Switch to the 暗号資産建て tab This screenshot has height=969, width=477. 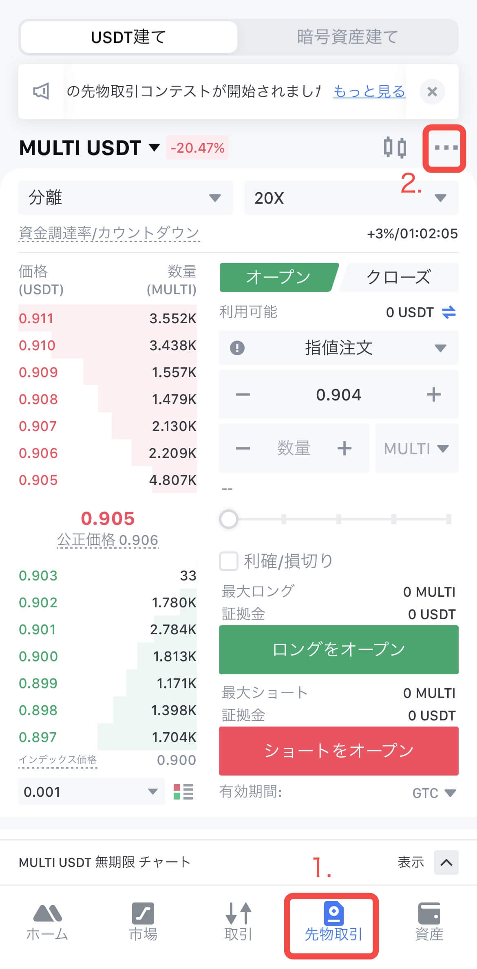(x=347, y=37)
